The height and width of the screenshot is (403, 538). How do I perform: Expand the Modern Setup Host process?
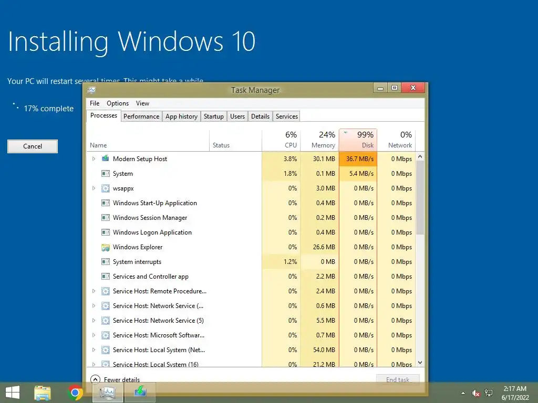pos(94,158)
